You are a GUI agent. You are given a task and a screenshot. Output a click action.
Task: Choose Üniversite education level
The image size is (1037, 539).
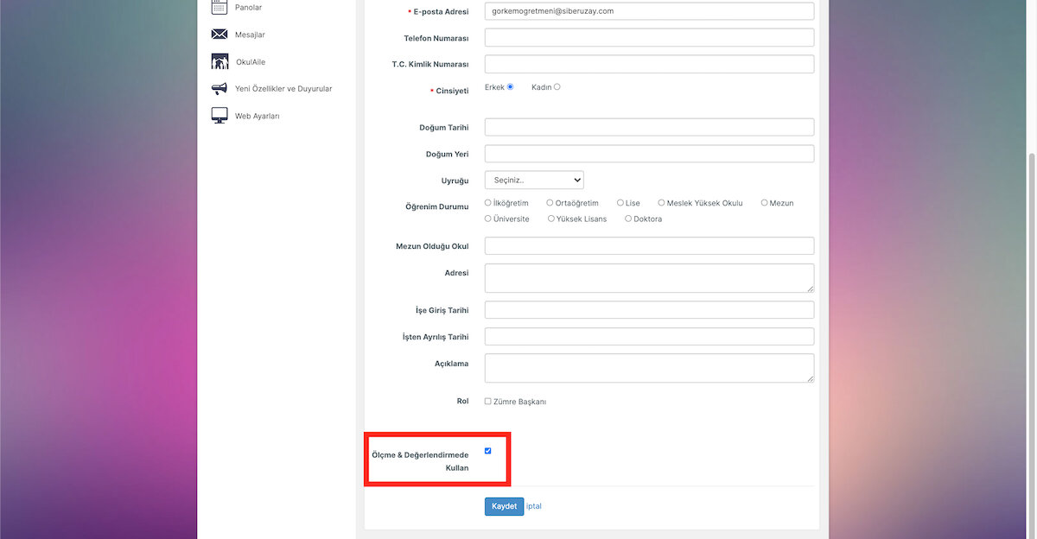tap(488, 219)
